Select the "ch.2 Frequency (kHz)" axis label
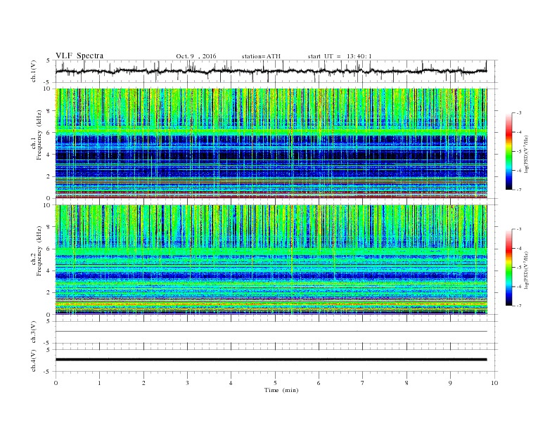 [x=37, y=251]
